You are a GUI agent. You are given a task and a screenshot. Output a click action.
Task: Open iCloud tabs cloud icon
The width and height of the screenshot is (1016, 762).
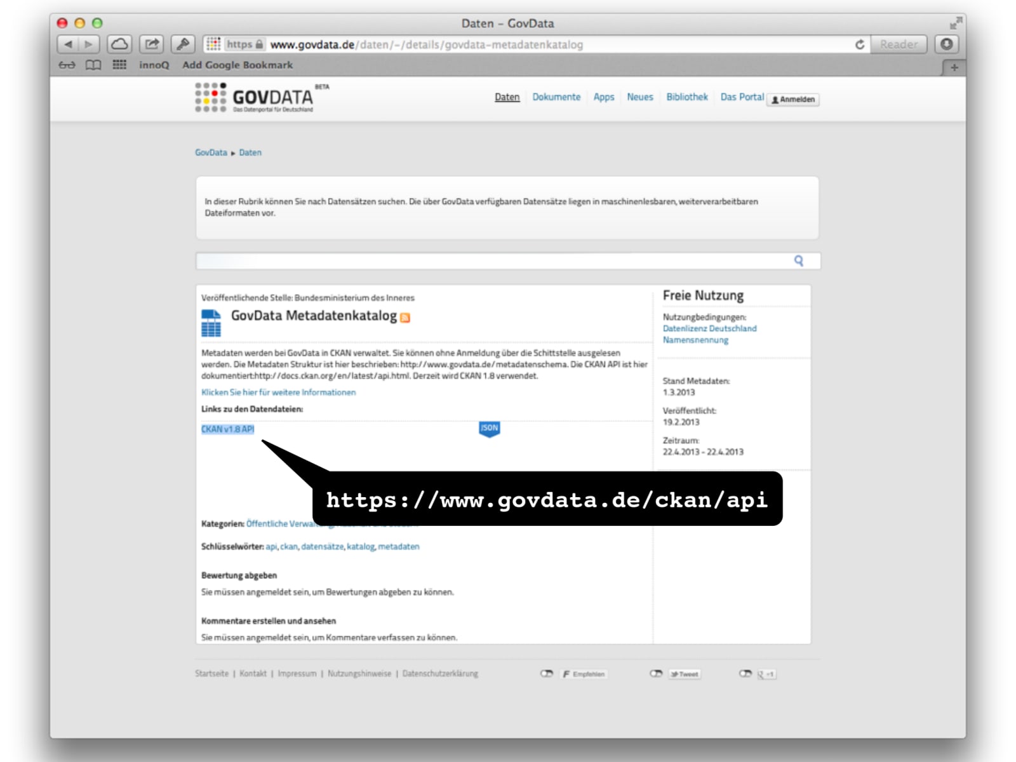(x=119, y=44)
